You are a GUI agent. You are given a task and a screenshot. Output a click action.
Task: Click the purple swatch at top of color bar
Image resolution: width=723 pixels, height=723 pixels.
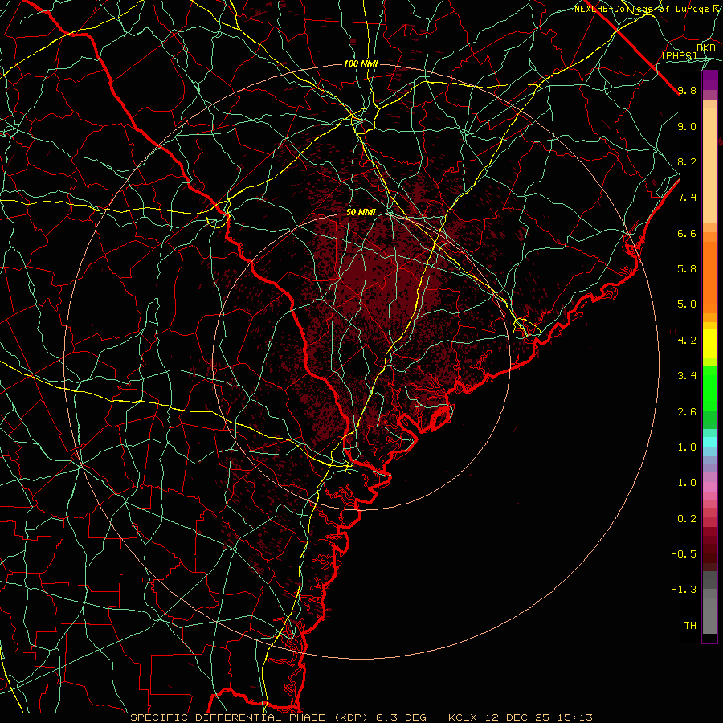709,80
